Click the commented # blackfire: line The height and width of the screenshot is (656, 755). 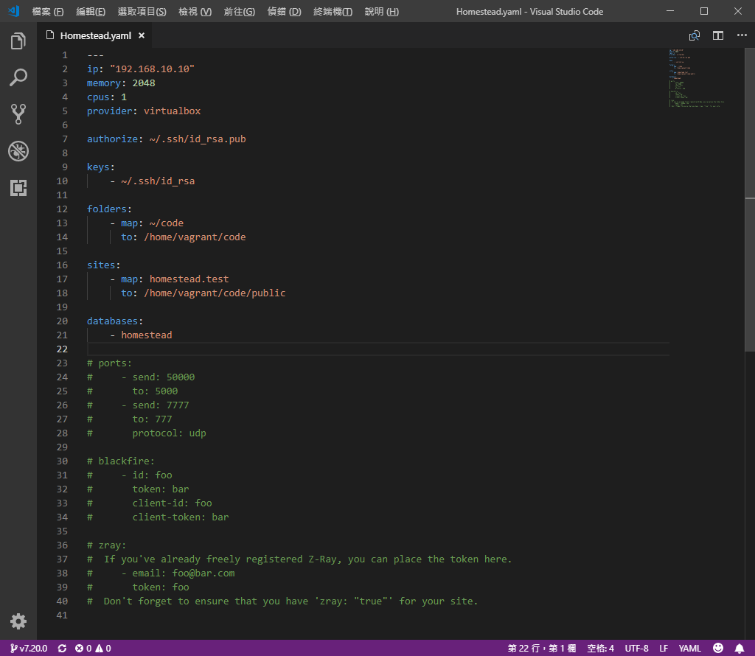point(121,461)
